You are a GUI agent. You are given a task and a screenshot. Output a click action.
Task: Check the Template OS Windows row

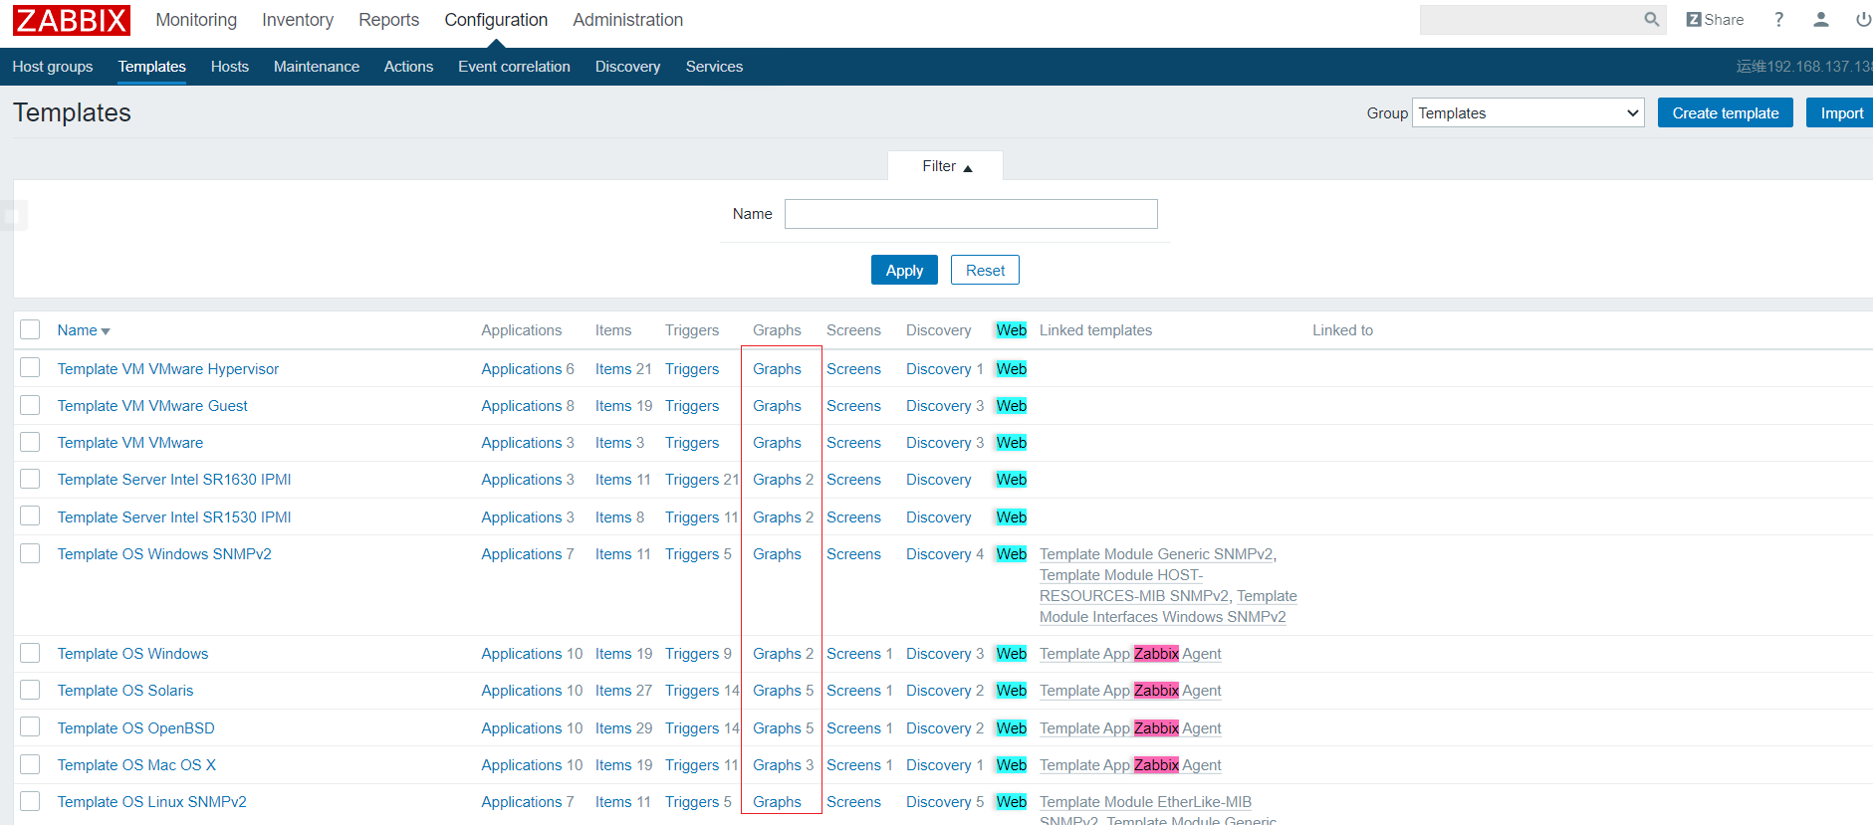(x=30, y=653)
